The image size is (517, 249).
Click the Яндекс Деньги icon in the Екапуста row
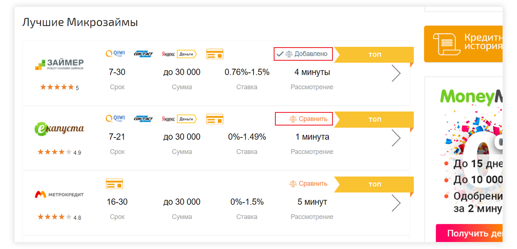pyautogui.click(x=179, y=119)
